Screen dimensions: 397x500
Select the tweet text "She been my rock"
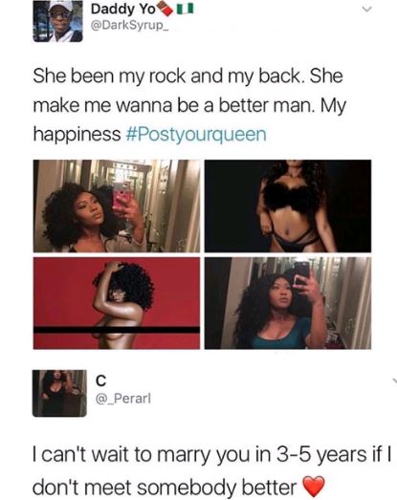tap(109, 76)
